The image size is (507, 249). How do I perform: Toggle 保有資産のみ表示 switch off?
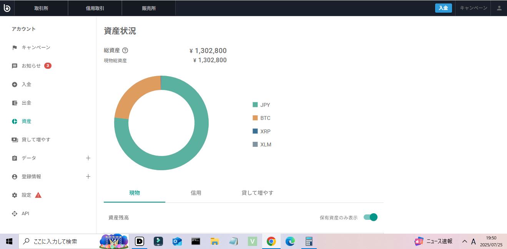[x=371, y=217]
